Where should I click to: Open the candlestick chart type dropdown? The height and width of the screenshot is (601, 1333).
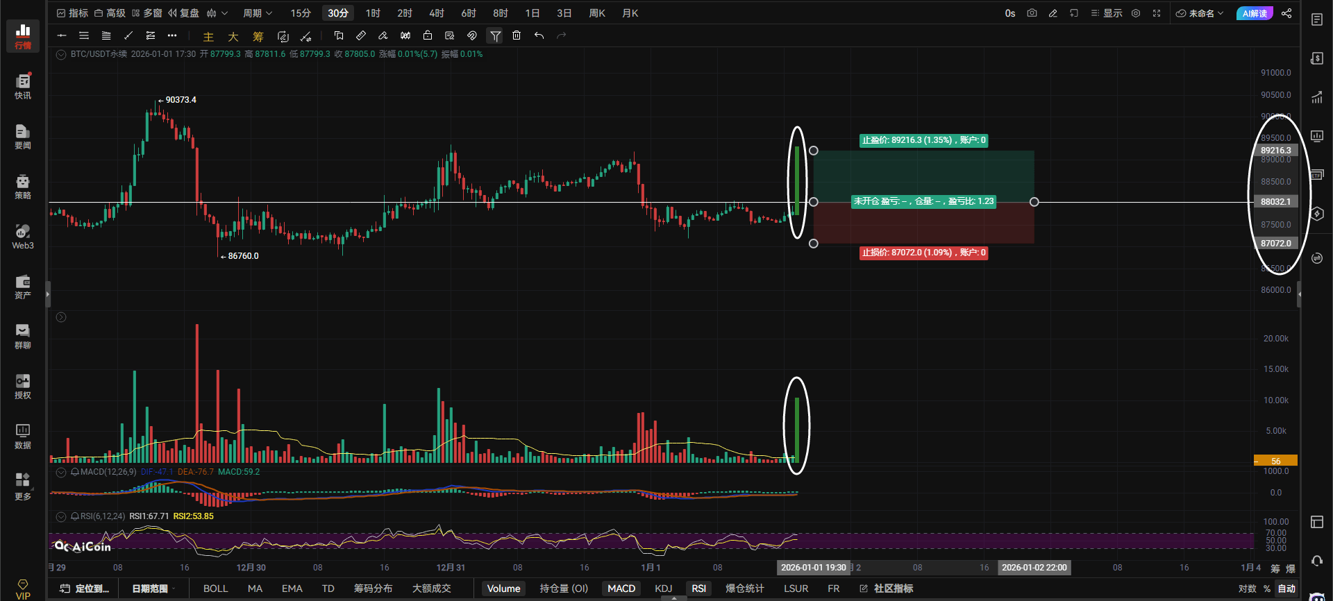coord(217,13)
